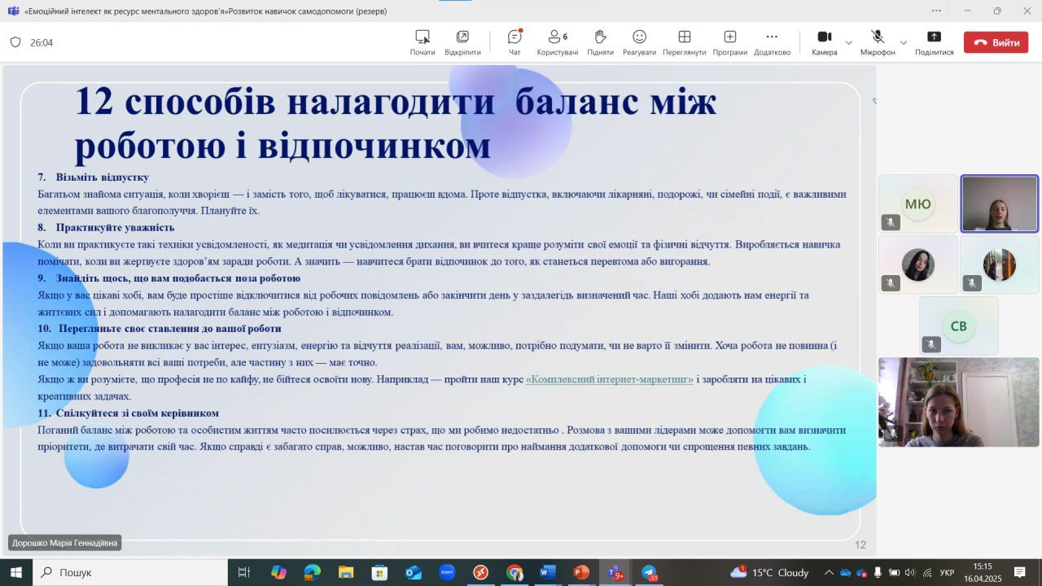Show the participants list (Користувачі)

coord(557,42)
